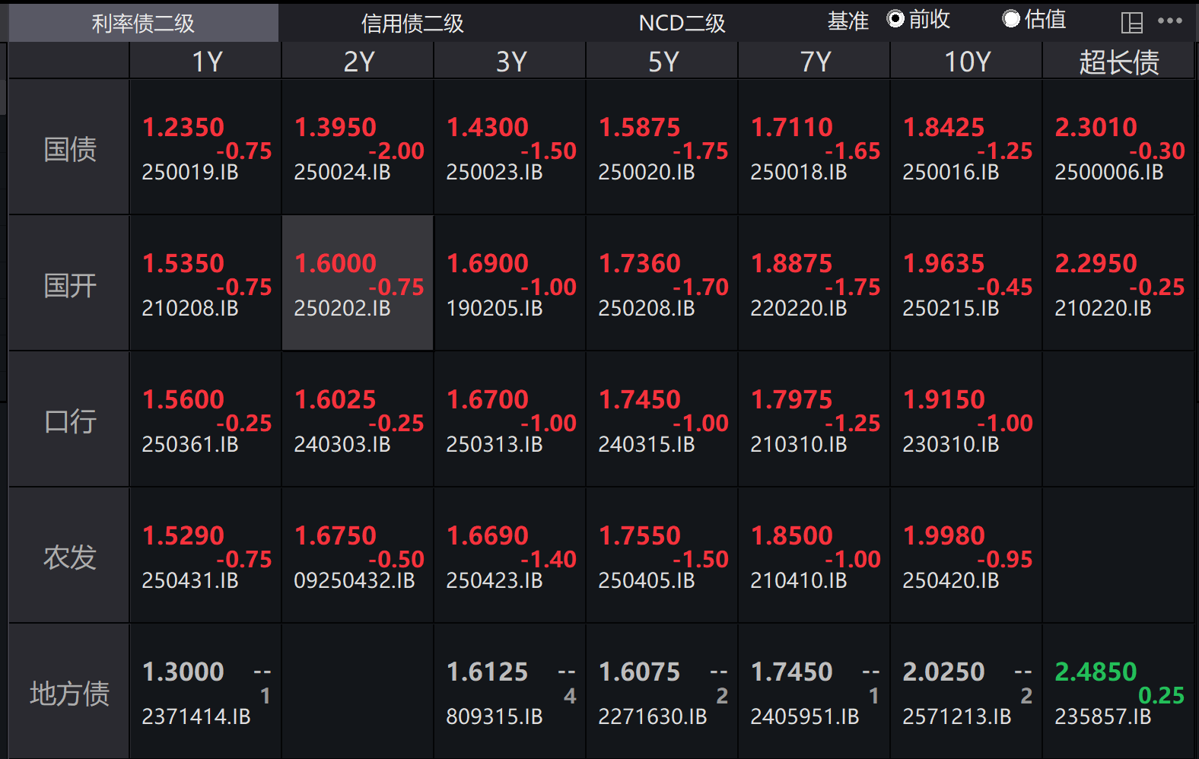Select the 地方债 row header

(69, 694)
